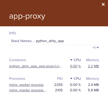Select worker process memory 2.4 MB
The width and height of the screenshot is (108, 97).
pyautogui.click(x=93, y=85)
